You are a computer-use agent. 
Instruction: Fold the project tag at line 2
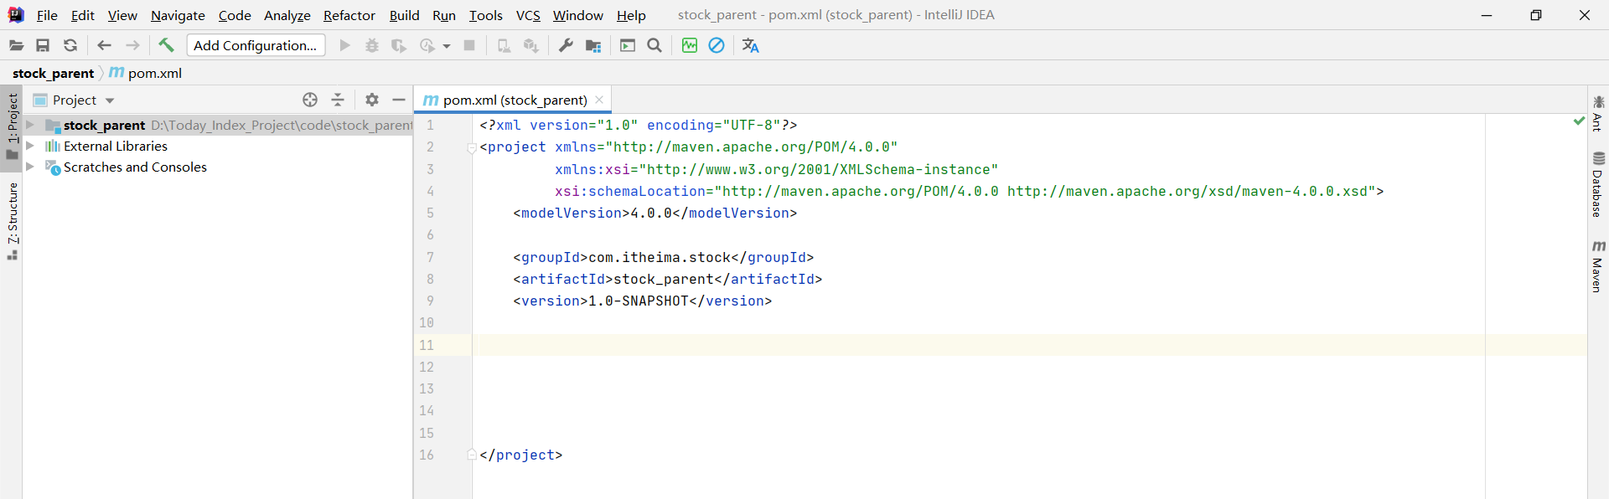pos(472,147)
